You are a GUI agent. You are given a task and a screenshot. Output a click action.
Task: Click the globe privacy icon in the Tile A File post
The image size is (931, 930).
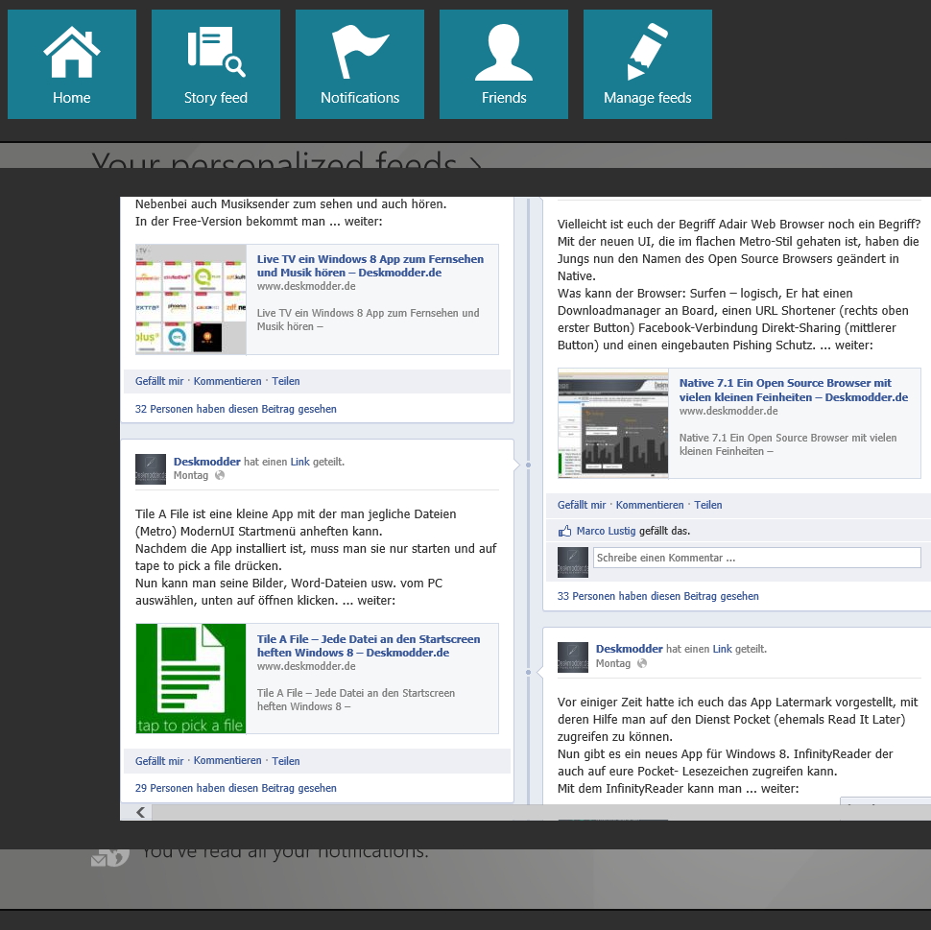(220, 475)
